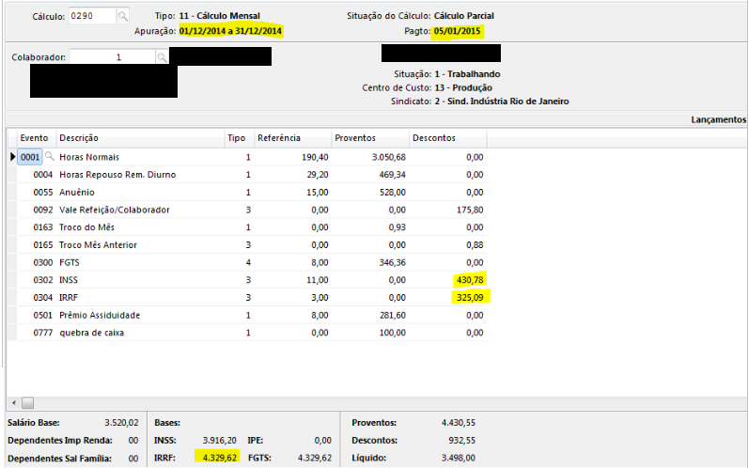Focus the Colaborador code field
The height and width of the screenshot is (468, 748).
(x=111, y=58)
